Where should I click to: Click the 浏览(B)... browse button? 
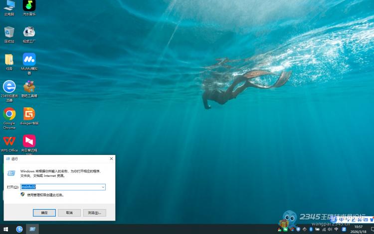pos(94,213)
